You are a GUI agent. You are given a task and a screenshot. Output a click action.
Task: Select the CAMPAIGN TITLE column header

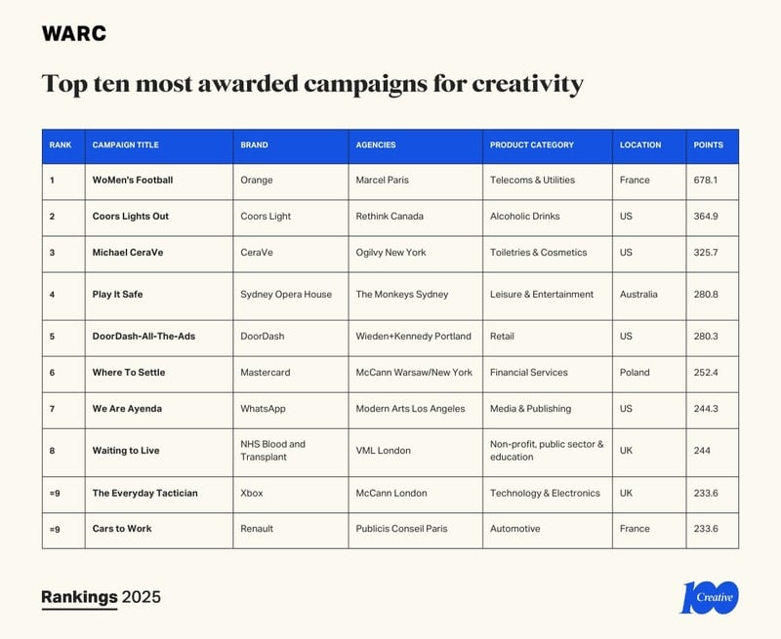pos(125,145)
